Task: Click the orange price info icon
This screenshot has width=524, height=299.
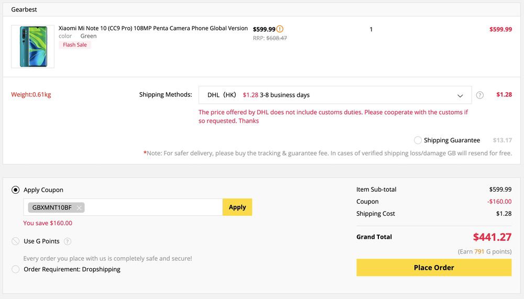Action: point(280,29)
